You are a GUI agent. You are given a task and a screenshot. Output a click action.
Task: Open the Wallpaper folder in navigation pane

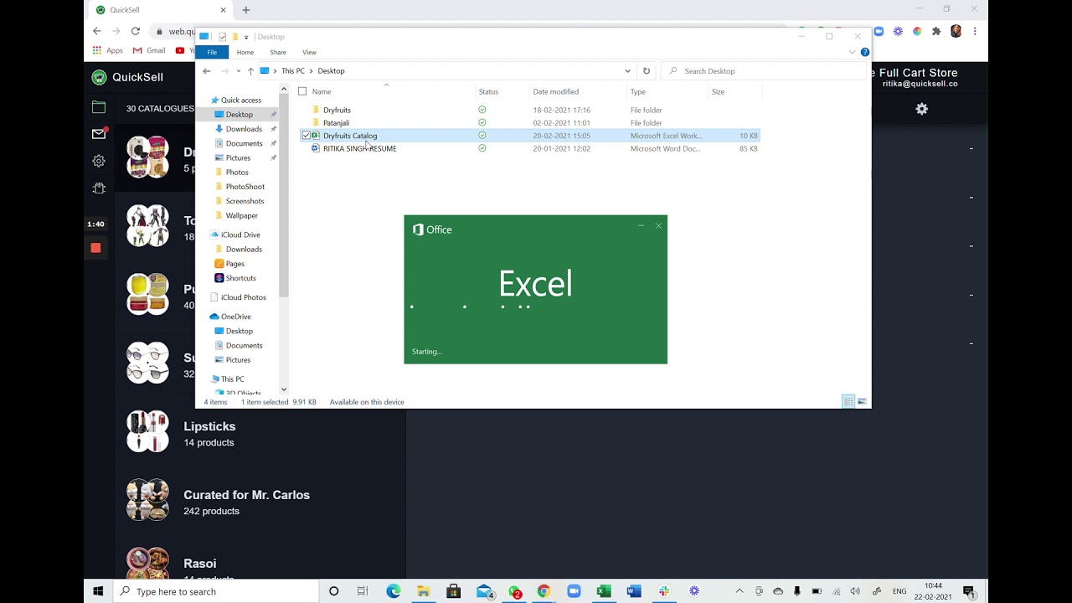coord(241,216)
